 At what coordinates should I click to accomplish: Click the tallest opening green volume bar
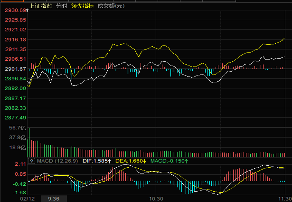(29, 142)
